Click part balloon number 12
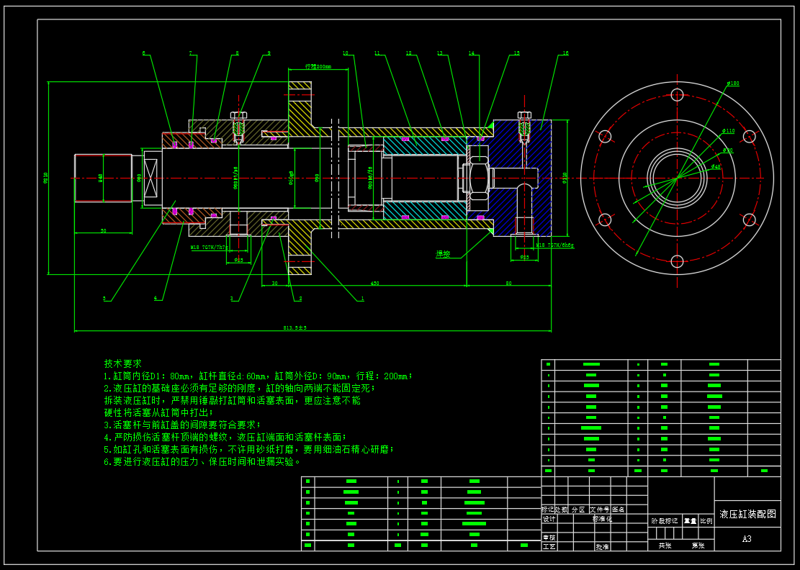Viewport: 800px width, 570px height. coord(409,53)
